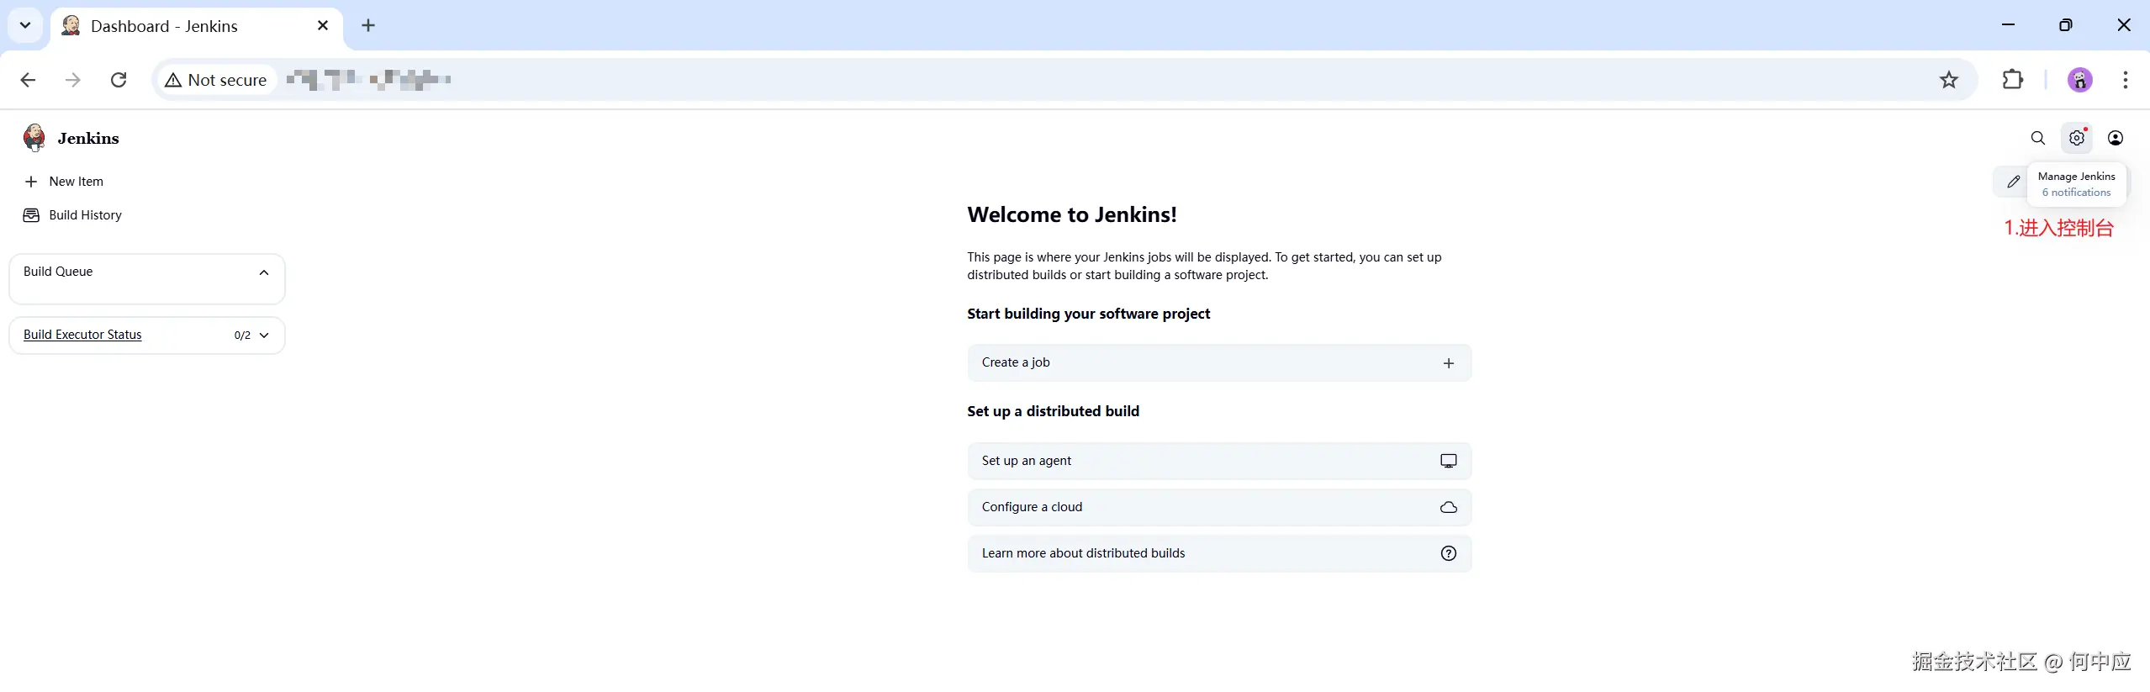Open a new browser tab
Viewport: 2150px width, 692px height.
point(368,25)
